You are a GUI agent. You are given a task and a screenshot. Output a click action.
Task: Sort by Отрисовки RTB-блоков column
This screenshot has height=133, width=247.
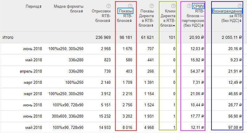pyautogui.click(x=109, y=21)
